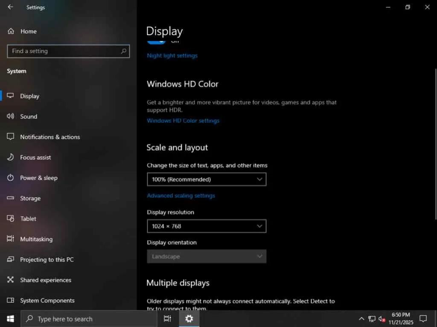Open Focus assist settings
The height and width of the screenshot is (327, 437).
pyautogui.click(x=68, y=158)
